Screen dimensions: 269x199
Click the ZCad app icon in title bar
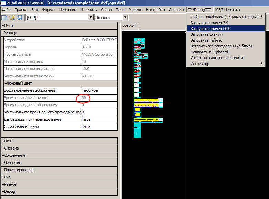(3, 3)
